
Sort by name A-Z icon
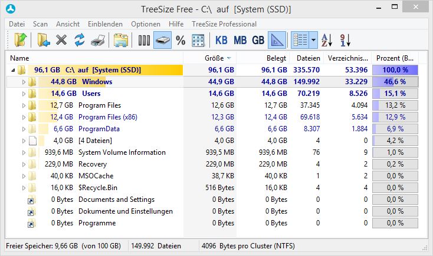pyautogui.click(x=327, y=40)
